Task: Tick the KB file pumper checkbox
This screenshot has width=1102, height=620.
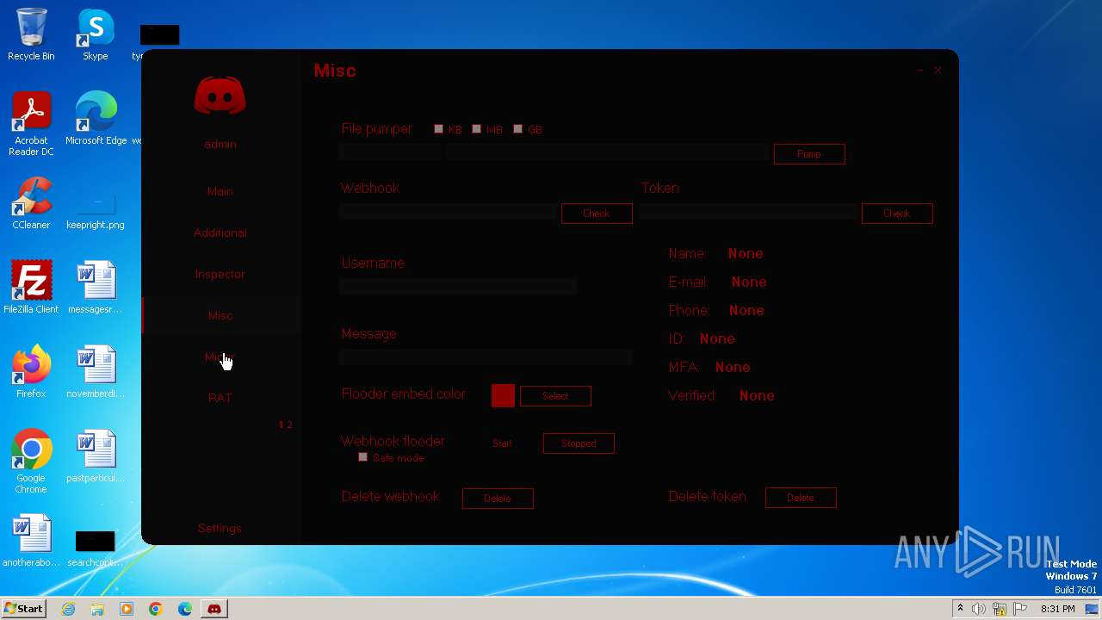Action: (438, 129)
